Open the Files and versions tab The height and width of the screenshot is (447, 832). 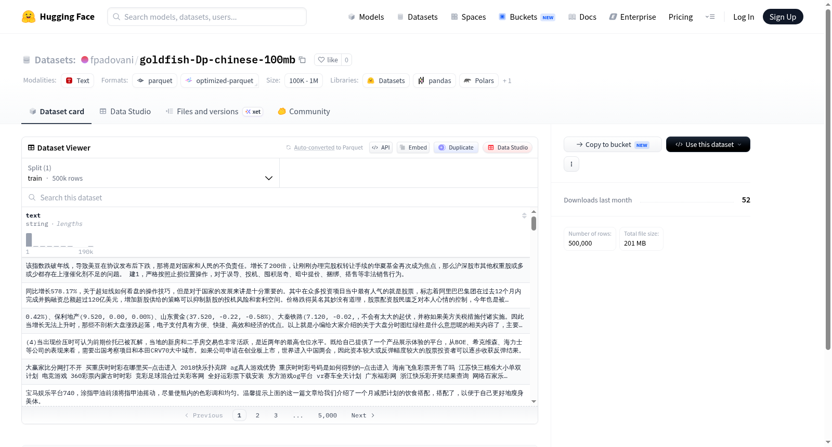[214, 112]
